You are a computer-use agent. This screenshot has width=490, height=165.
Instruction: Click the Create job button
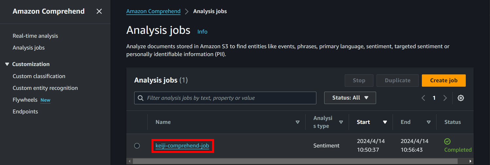(x=444, y=80)
